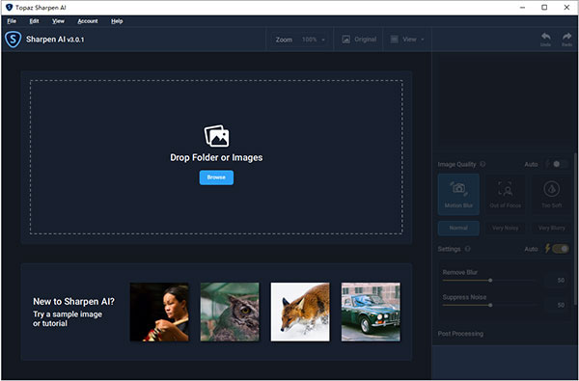
Task: Toggle the Original preview button
Action: tap(359, 40)
